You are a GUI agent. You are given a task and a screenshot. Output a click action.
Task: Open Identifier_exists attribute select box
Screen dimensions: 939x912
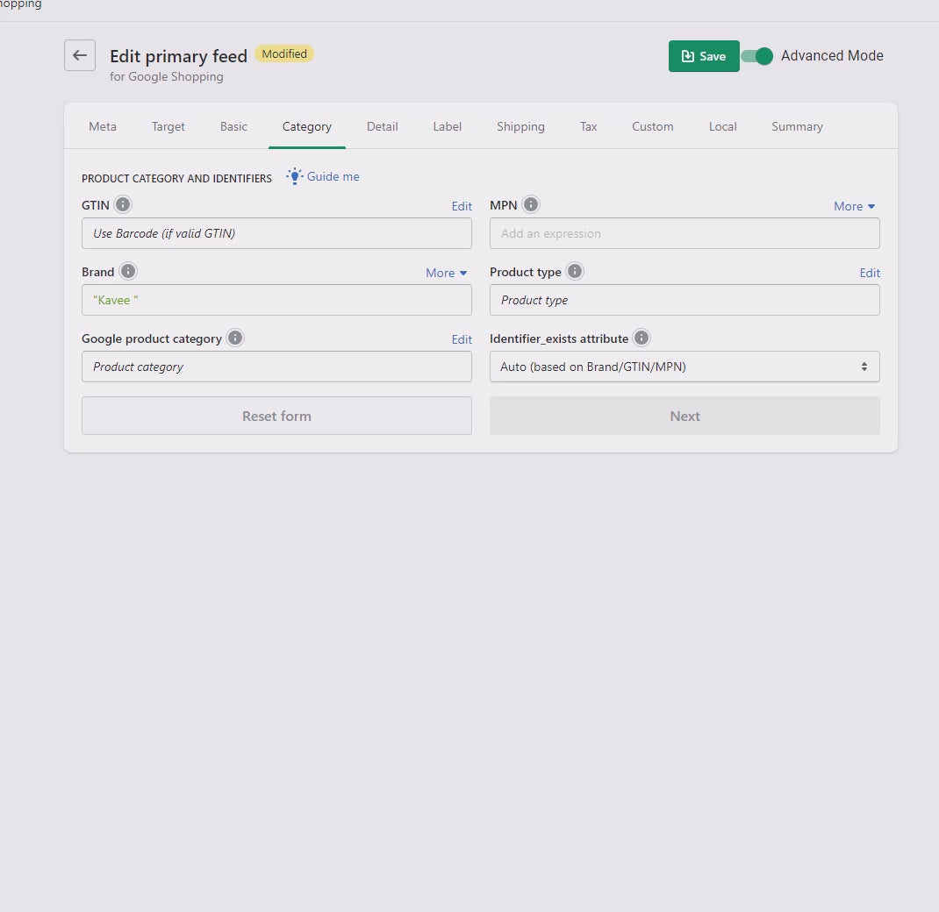685,367
